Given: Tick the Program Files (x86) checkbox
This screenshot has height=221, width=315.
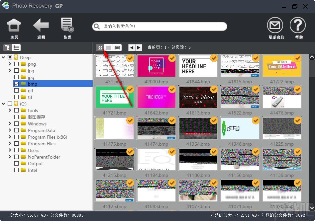Looking at the screenshot, I should click(x=16, y=137).
